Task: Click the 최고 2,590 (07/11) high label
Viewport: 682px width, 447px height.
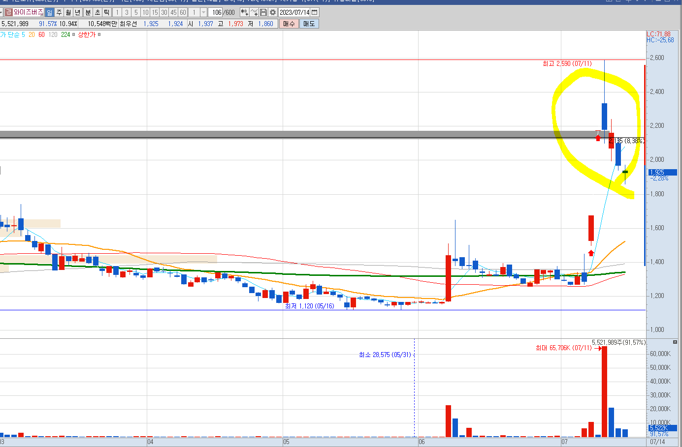Action: [567, 63]
